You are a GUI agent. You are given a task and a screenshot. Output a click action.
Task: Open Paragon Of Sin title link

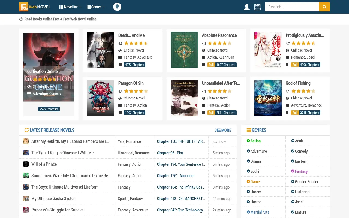pyautogui.click(x=131, y=83)
